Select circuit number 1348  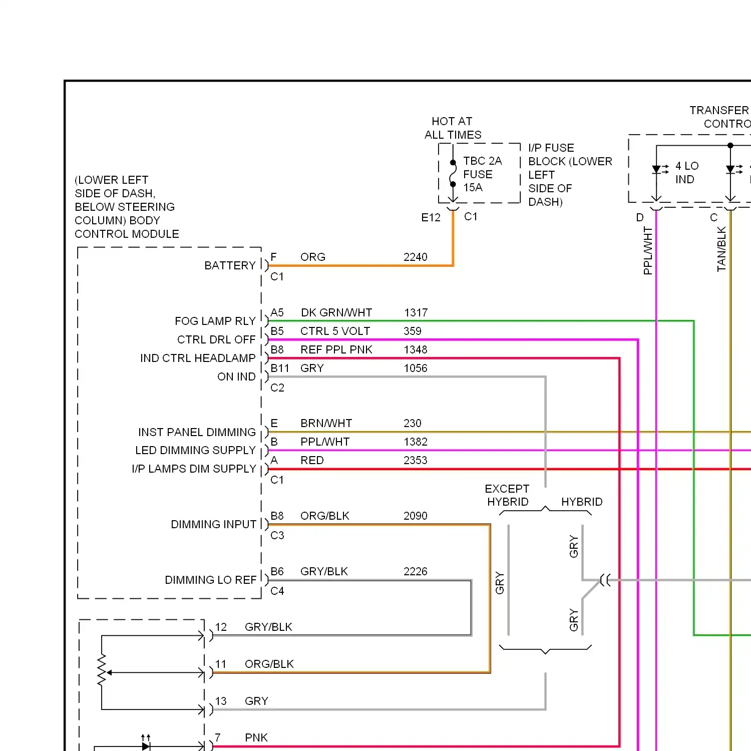point(416,349)
